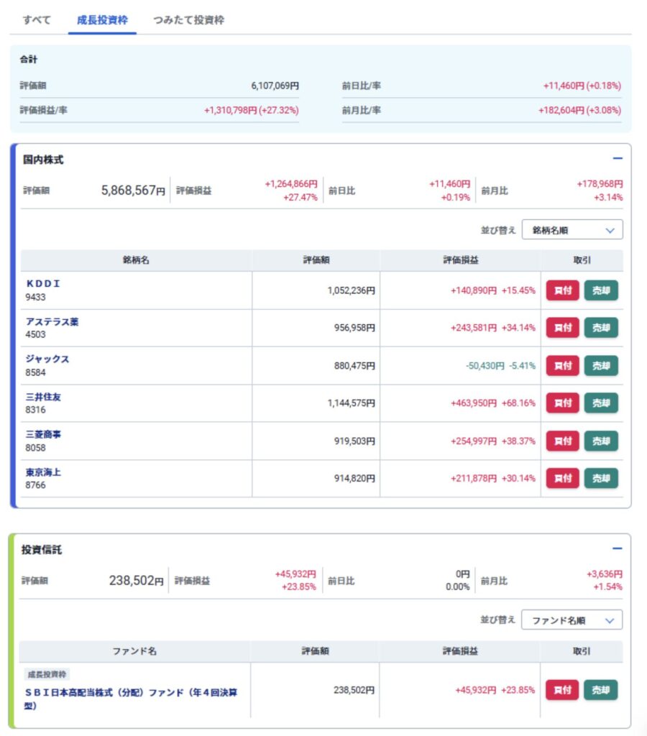Buy more 三井住友 shares

click(562, 403)
